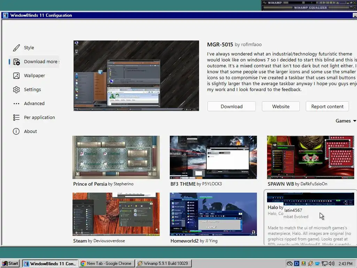Open the About page
357x268 pixels.
[x=34, y=131]
